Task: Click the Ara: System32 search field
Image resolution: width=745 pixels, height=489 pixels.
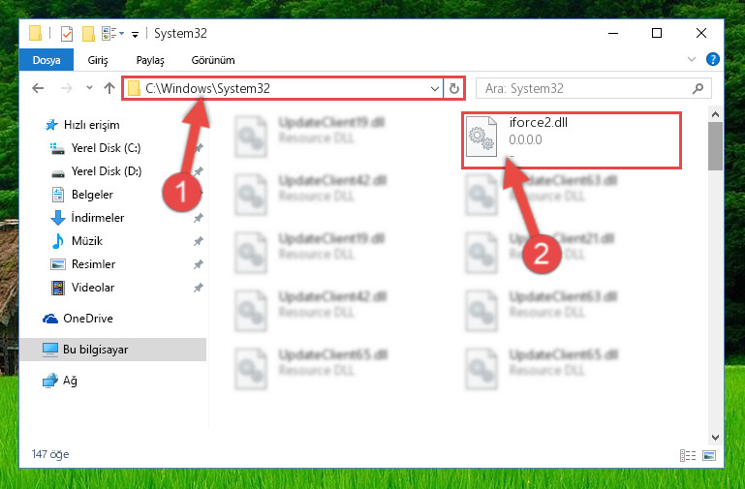Action: 594,88
